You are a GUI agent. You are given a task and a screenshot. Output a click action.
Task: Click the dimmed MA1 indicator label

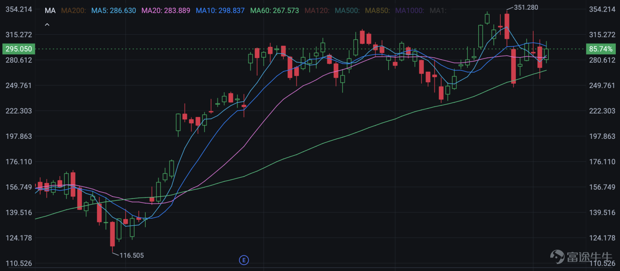click(x=438, y=10)
